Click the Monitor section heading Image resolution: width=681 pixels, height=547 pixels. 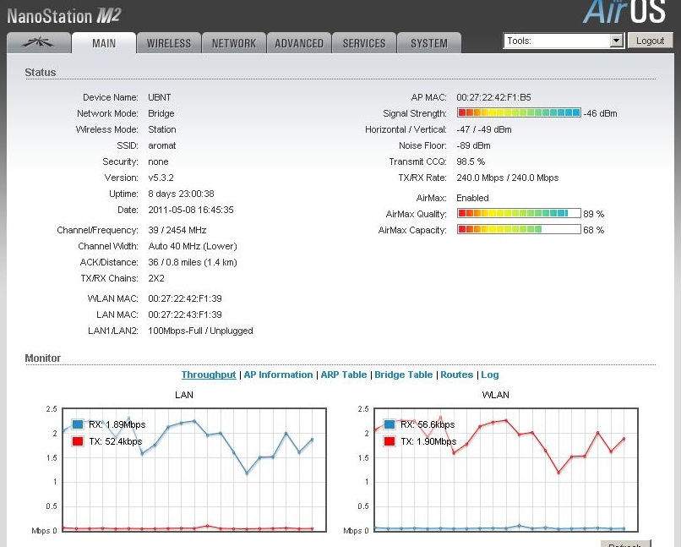[42, 358]
